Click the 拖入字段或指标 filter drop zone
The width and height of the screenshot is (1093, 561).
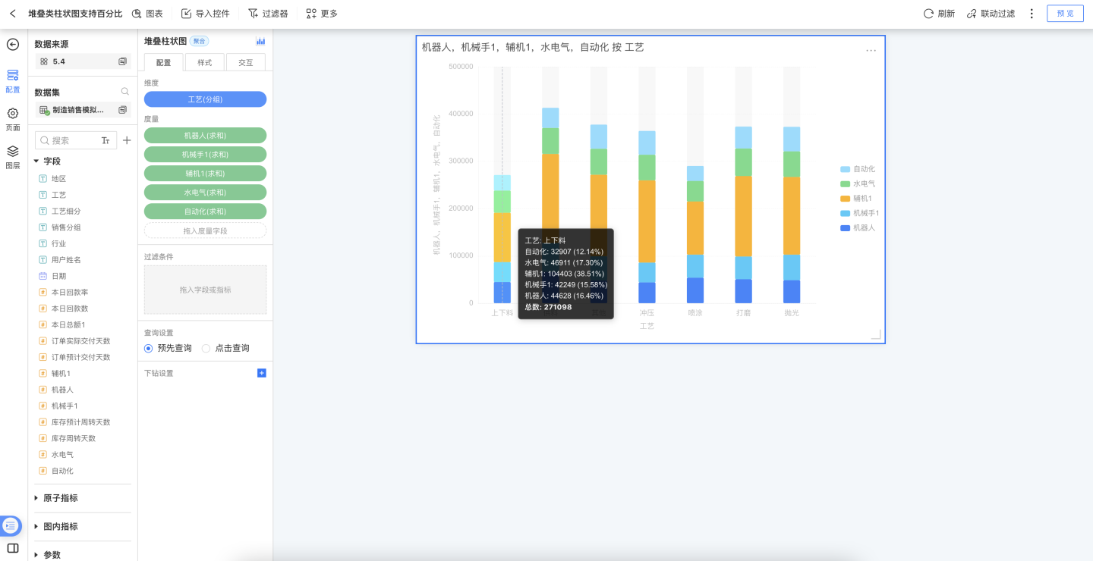coord(205,290)
